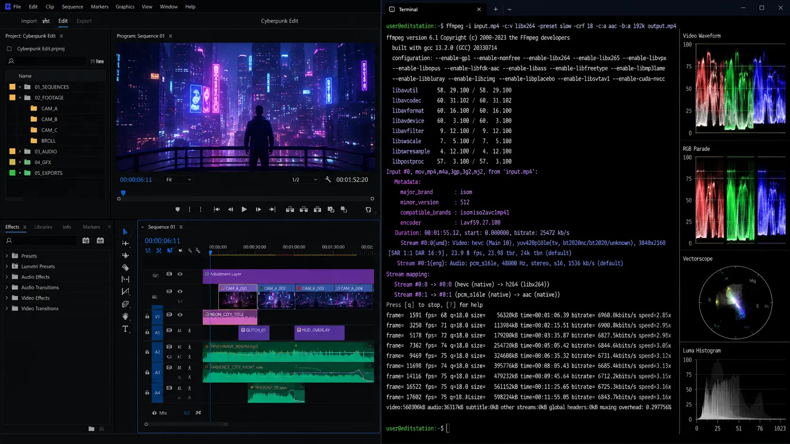Open Terminal new-tab dropdown arrow
The width and height of the screenshot is (790, 444).
click(509, 9)
